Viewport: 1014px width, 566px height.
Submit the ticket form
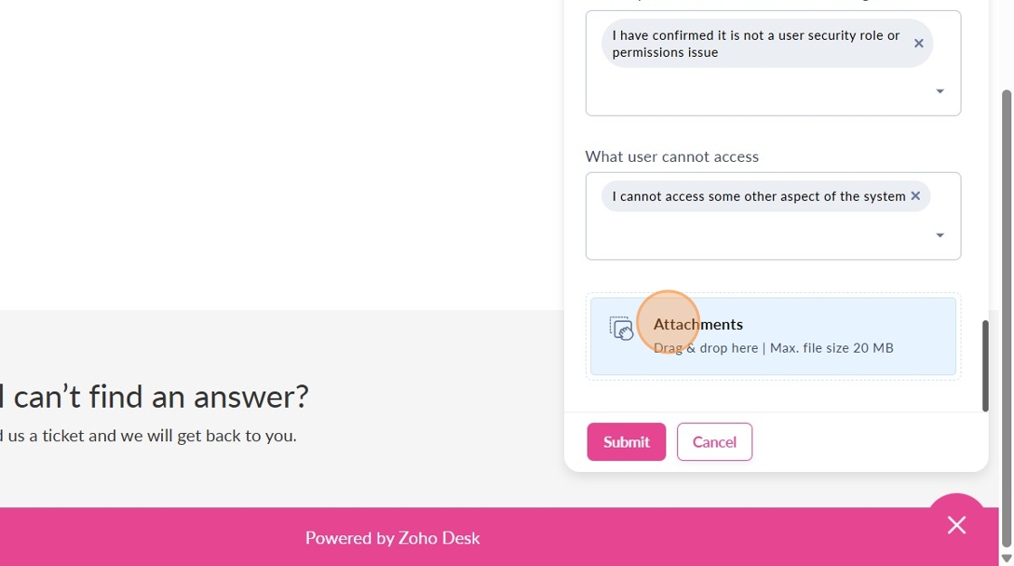pos(626,442)
